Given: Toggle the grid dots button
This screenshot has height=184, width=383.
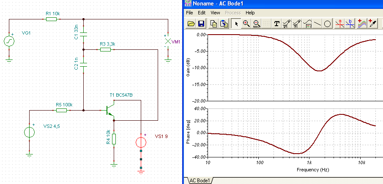Looking at the screenshot, I should pos(266,23).
